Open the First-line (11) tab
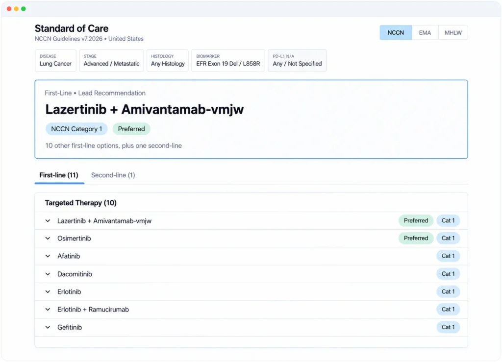The height and width of the screenshot is (362, 502). [59, 175]
